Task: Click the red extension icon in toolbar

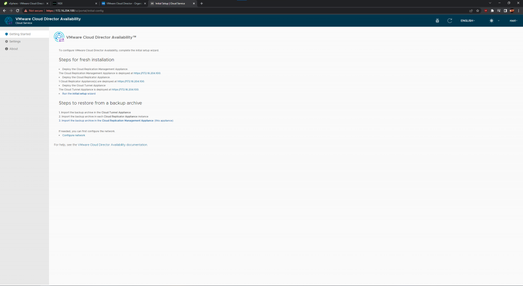Action: (x=486, y=11)
